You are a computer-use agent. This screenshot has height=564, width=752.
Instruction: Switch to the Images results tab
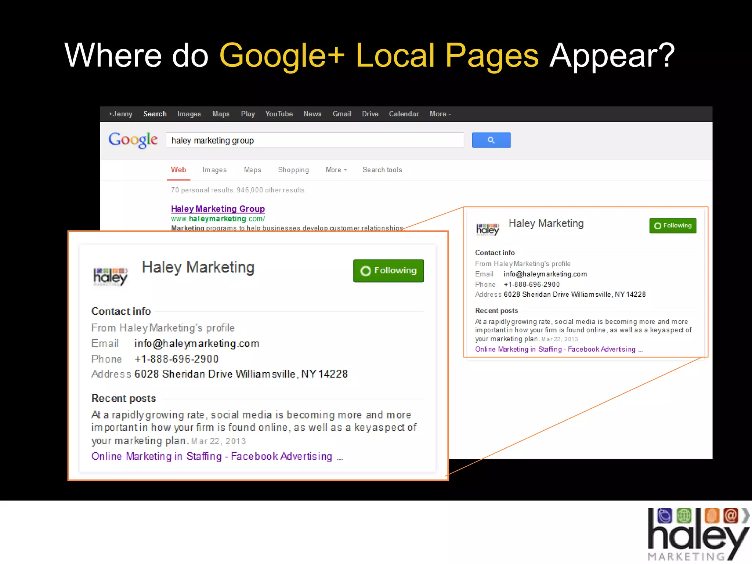click(x=214, y=170)
